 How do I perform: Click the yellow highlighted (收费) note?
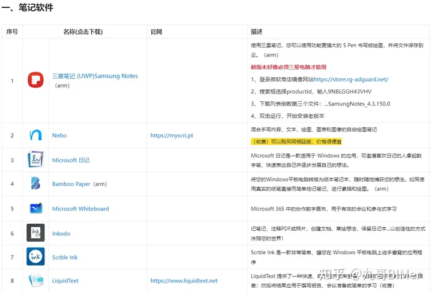point(296,142)
